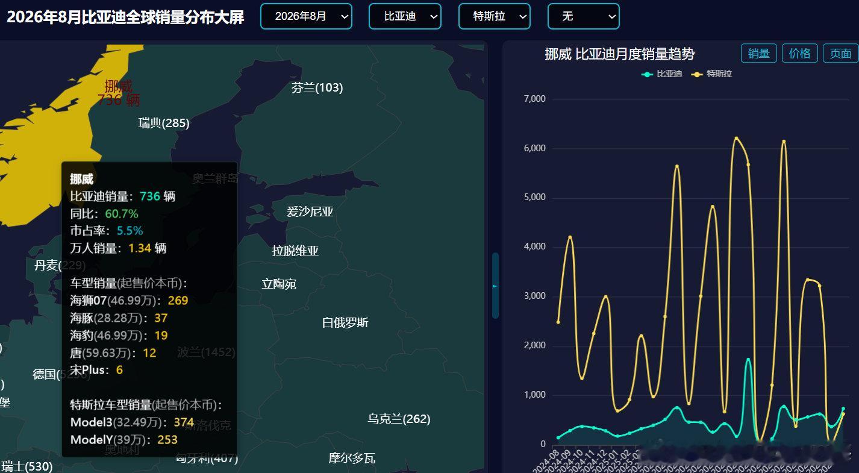Click the 海狮07 sales row in tooltip
The image size is (859, 473).
pos(129,301)
